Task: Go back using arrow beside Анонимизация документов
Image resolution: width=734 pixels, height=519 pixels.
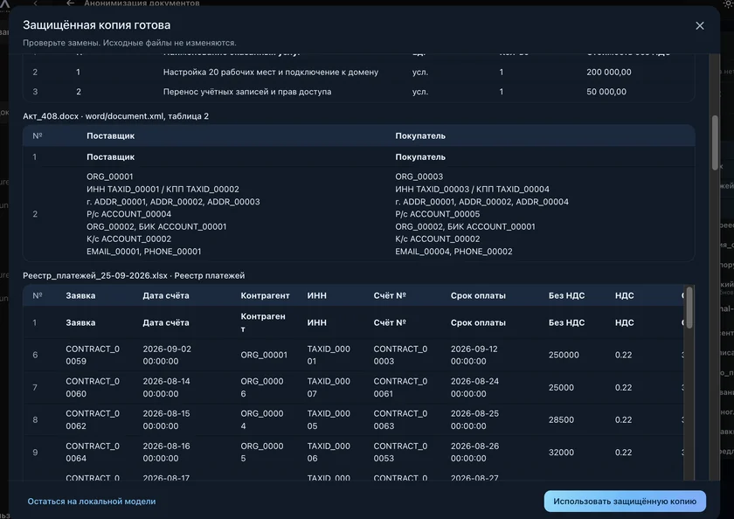Action: coord(70,3)
